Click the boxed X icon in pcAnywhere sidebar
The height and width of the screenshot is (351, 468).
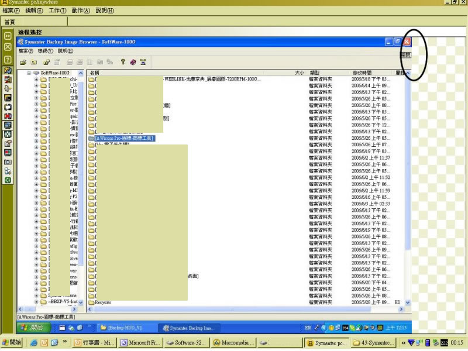(x=8, y=47)
